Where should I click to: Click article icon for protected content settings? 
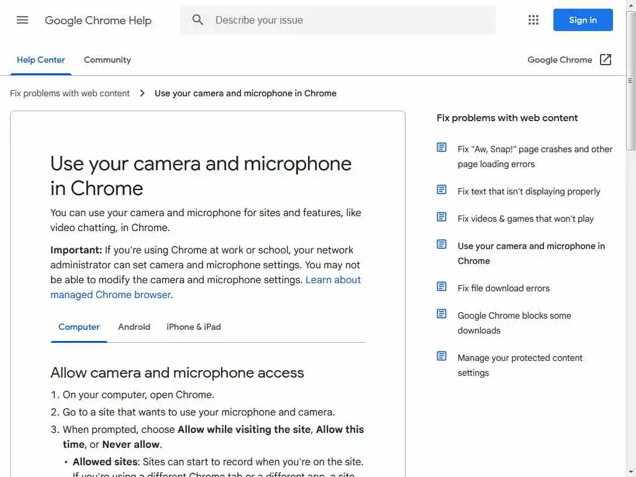pyautogui.click(x=442, y=356)
